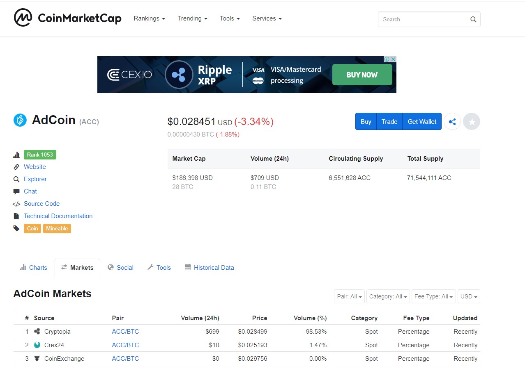The width and height of the screenshot is (525, 380).
Task: Click the document icon beside Technical Documentation
Action: 16,216
